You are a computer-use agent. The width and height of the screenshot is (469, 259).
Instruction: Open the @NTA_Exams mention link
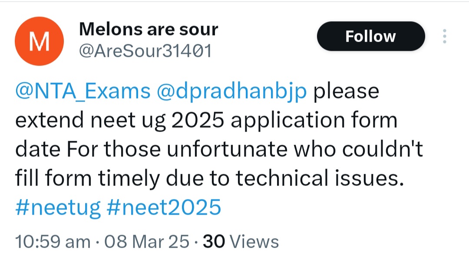pyautogui.click(x=82, y=90)
